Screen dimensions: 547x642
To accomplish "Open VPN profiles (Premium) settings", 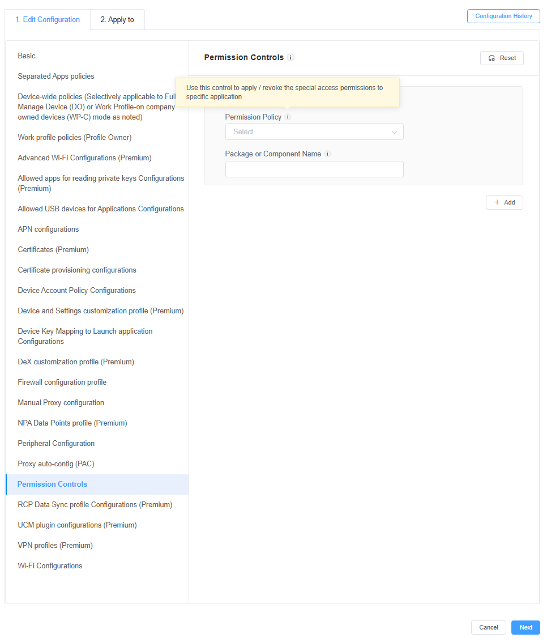I will (55, 545).
